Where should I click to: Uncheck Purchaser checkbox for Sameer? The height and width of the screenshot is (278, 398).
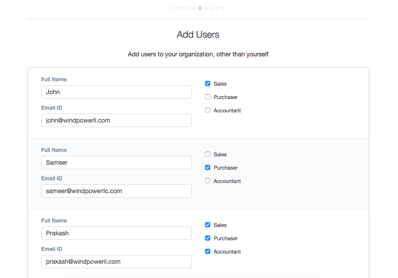coord(208,167)
